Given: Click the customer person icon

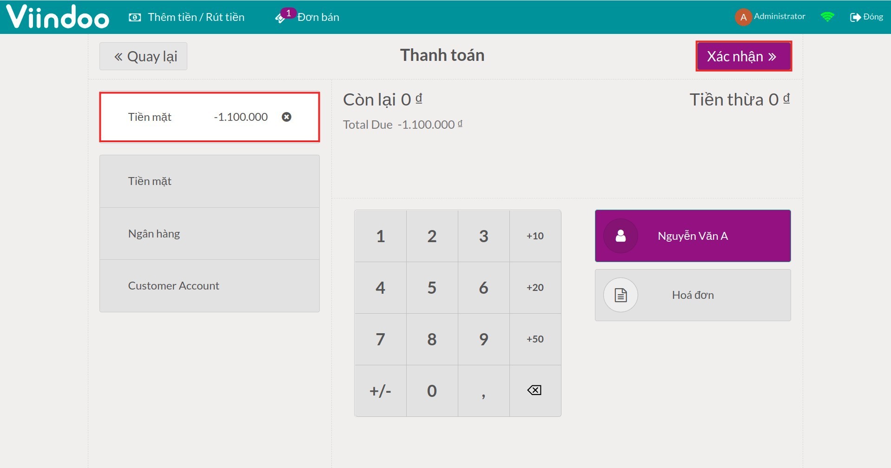Looking at the screenshot, I should (x=620, y=236).
